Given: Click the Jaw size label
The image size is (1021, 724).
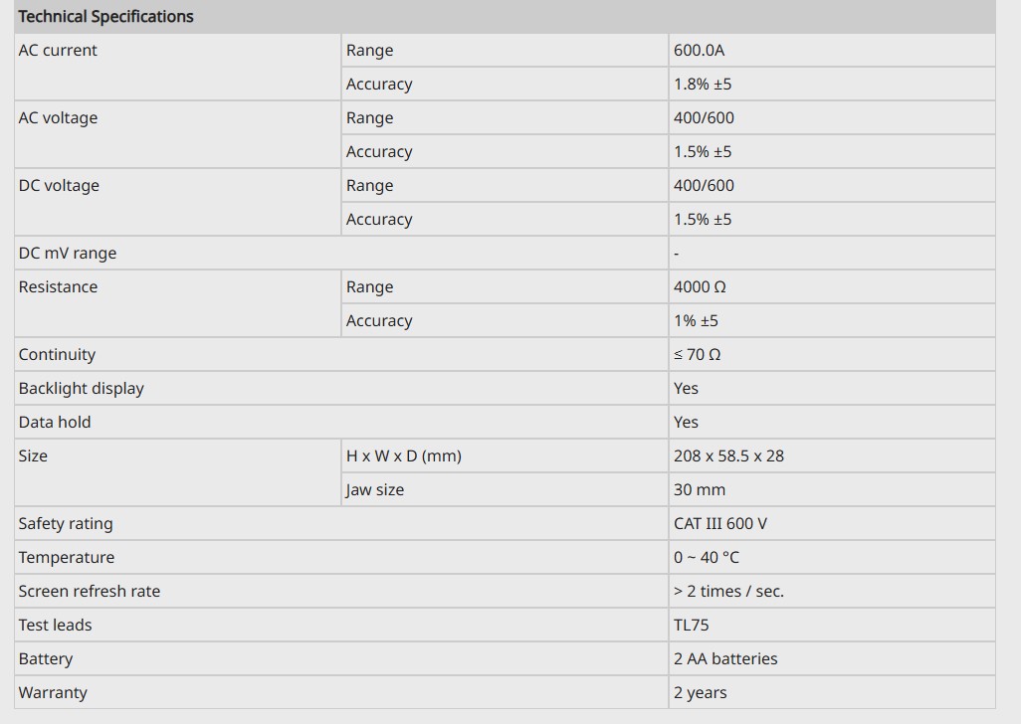Looking at the screenshot, I should 375,490.
